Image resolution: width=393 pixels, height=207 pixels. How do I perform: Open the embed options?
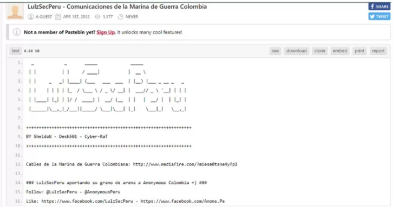[340, 51]
